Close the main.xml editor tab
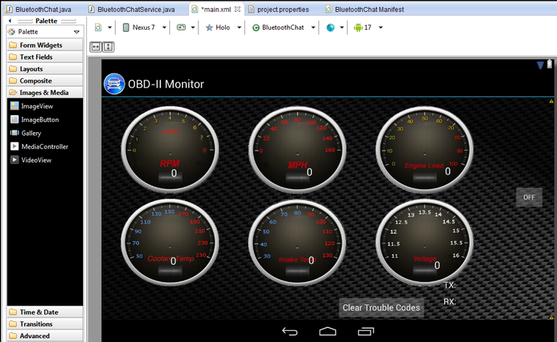557x342 pixels. click(x=238, y=9)
